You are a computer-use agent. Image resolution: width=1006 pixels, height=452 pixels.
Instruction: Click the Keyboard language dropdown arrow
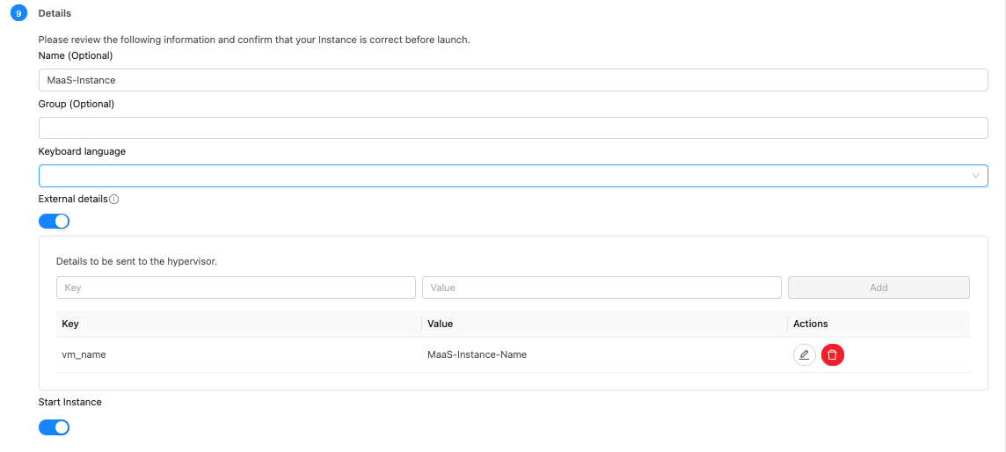pos(976,176)
